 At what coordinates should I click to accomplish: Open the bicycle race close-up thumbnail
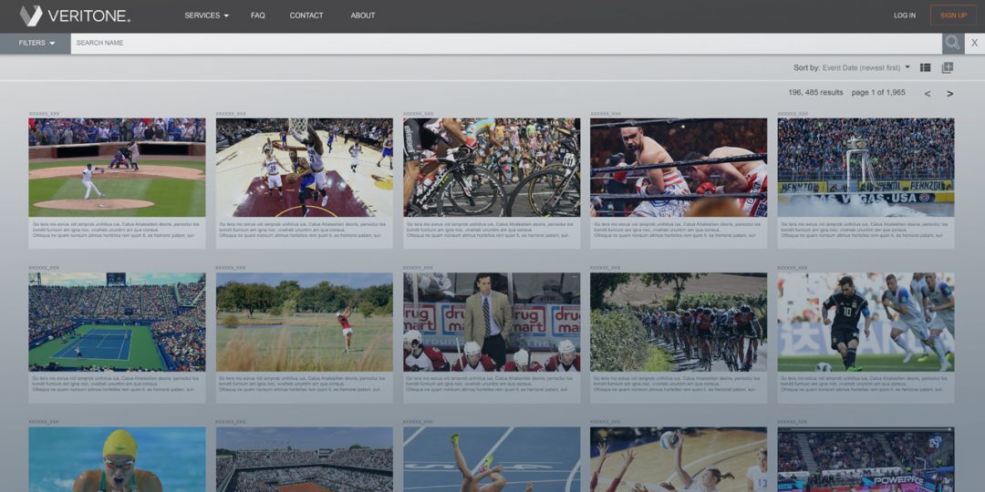click(x=492, y=168)
